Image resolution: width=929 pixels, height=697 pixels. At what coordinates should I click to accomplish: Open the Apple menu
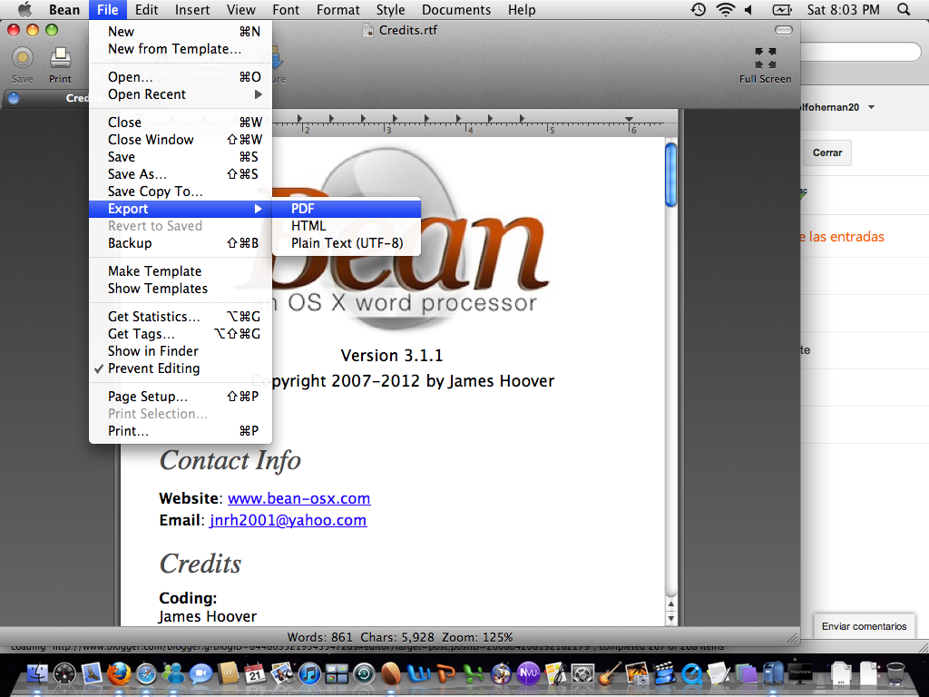(24, 9)
